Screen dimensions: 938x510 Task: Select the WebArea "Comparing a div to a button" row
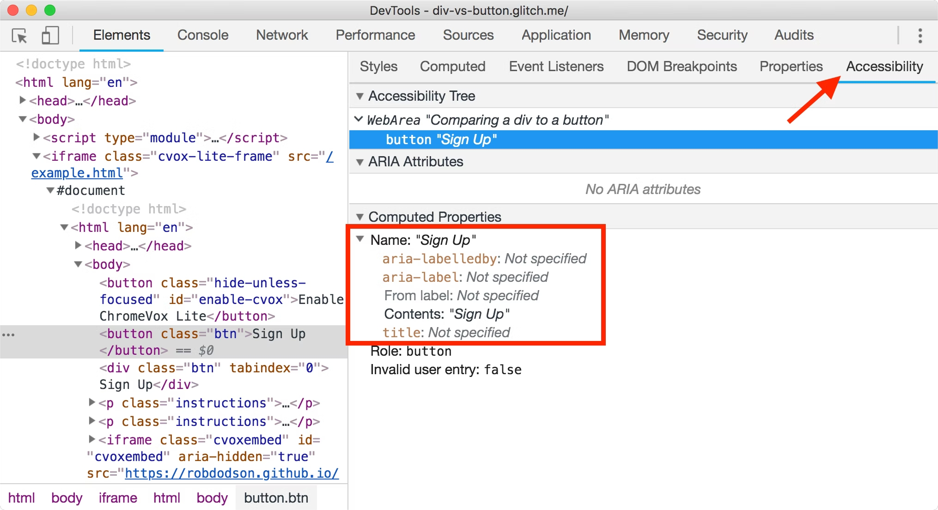487,120
